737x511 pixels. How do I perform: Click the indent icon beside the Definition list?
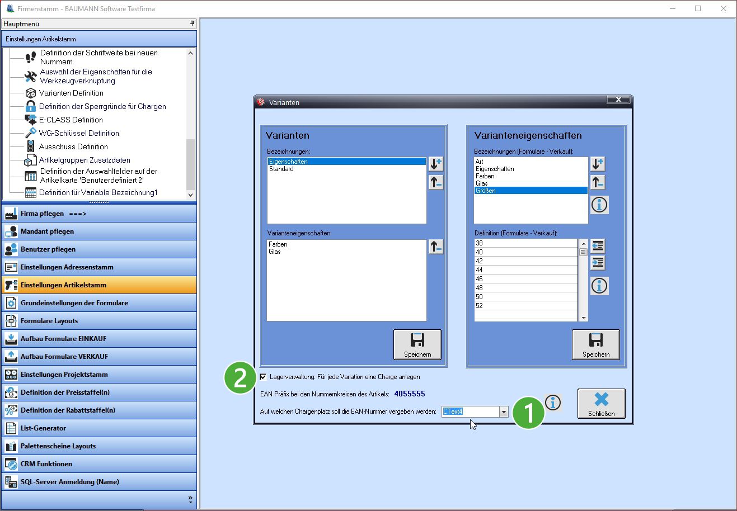pos(598,263)
